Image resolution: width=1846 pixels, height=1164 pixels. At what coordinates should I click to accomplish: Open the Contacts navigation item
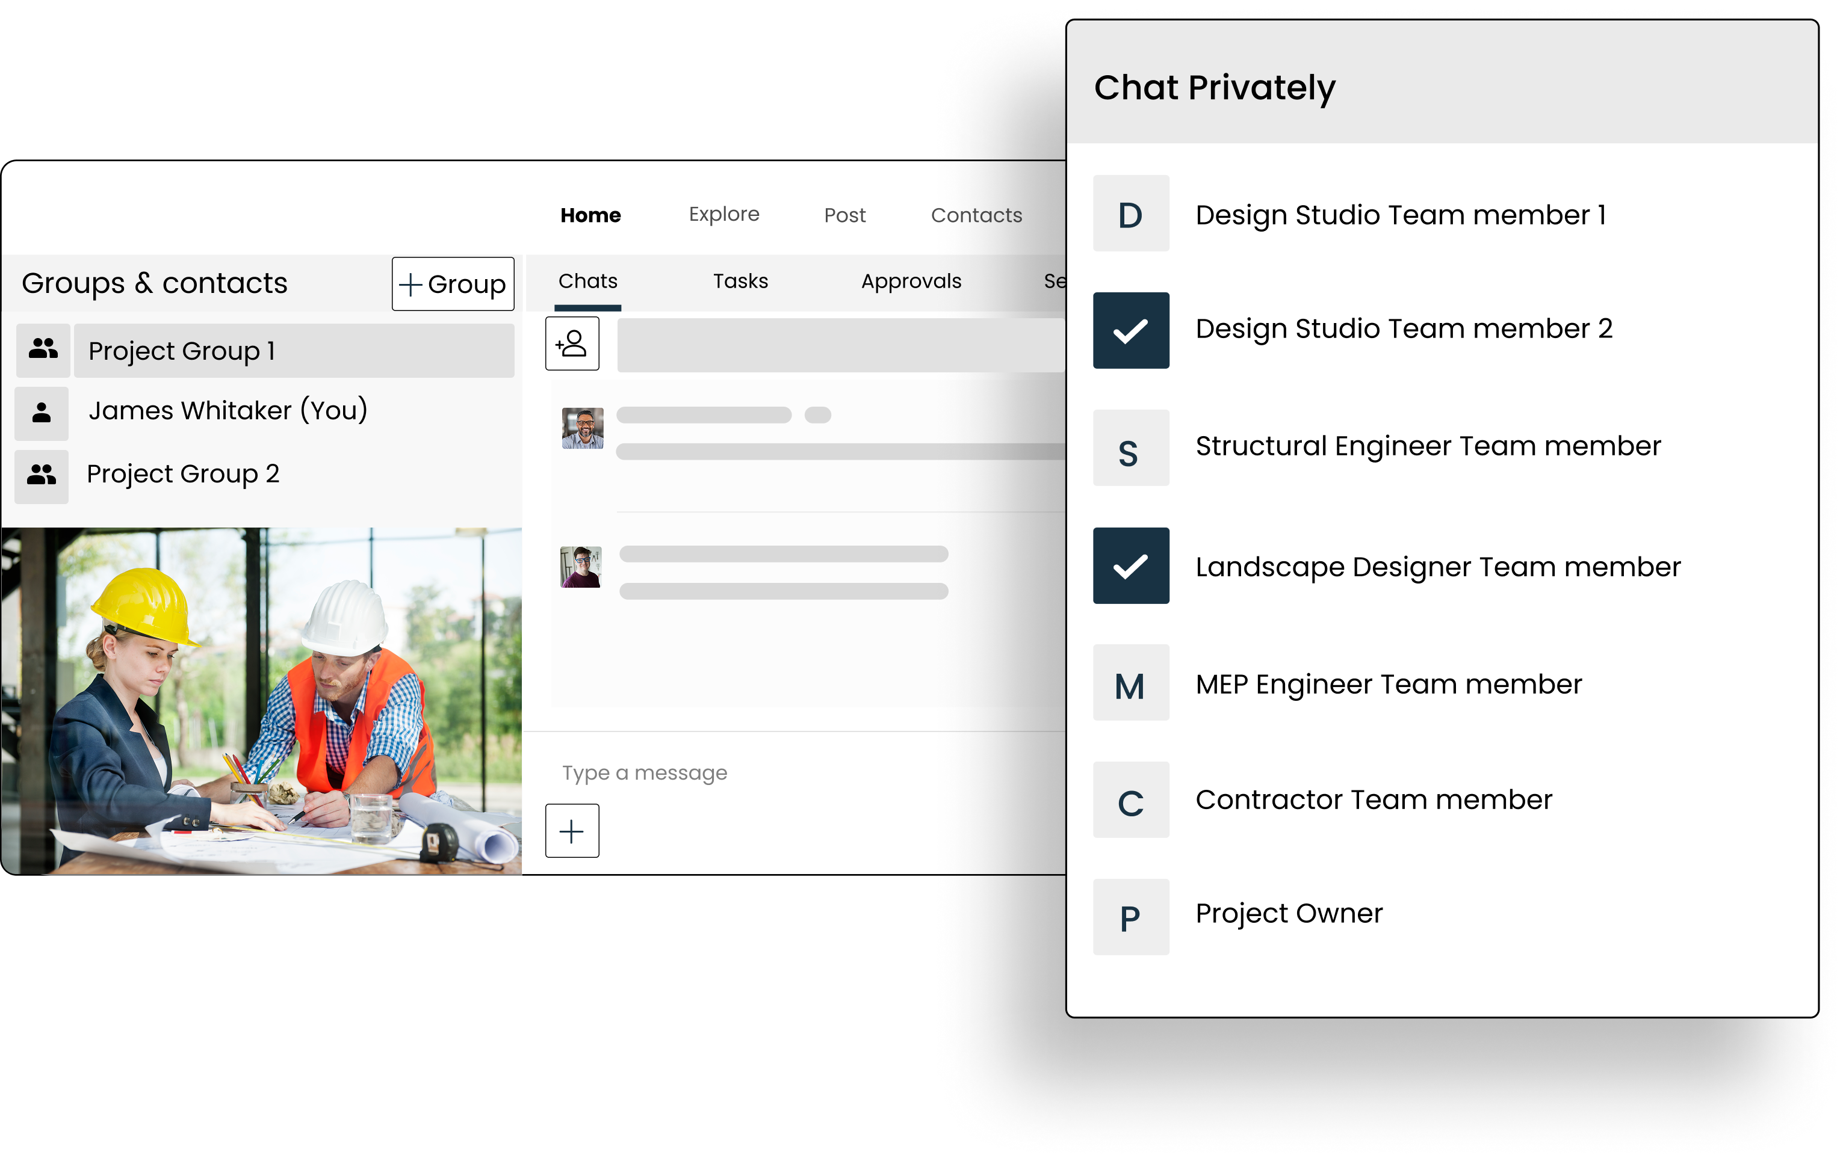[976, 215]
